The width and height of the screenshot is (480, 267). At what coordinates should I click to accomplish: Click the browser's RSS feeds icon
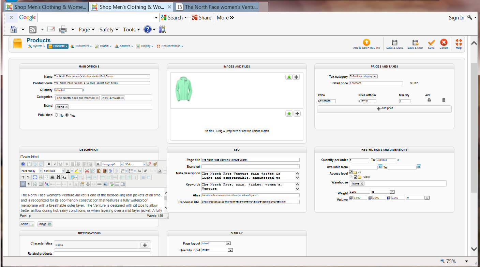(x=33, y=30)
